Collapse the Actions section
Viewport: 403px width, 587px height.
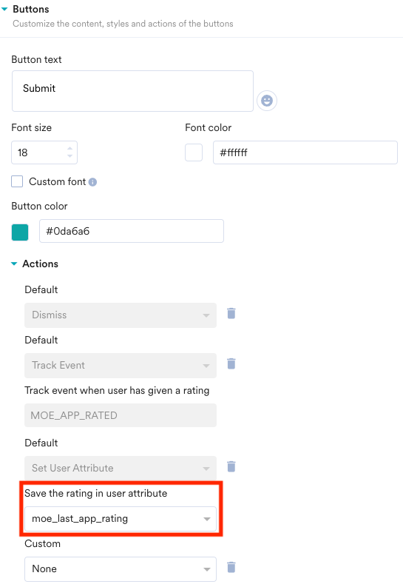click(14, 264)
